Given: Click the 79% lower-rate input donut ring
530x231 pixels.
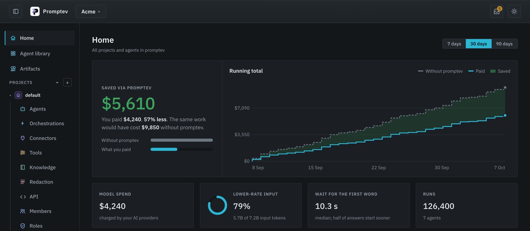Looking at the screenshot, I should [x=218, y=205].
